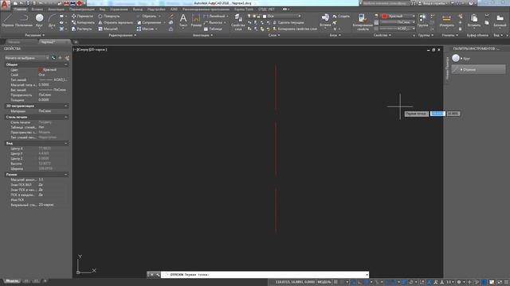
Task: Toggle МОДЕЛЬ space button in status bar
Action: [x=324, y=282]
